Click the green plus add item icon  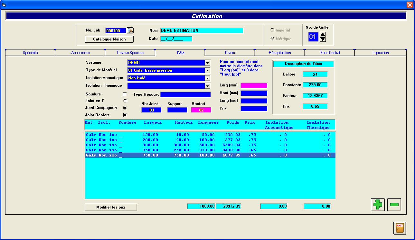[x=378, y=204]
